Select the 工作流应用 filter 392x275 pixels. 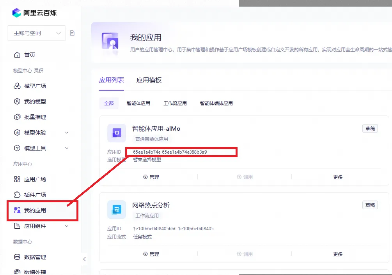click(175, 103)
